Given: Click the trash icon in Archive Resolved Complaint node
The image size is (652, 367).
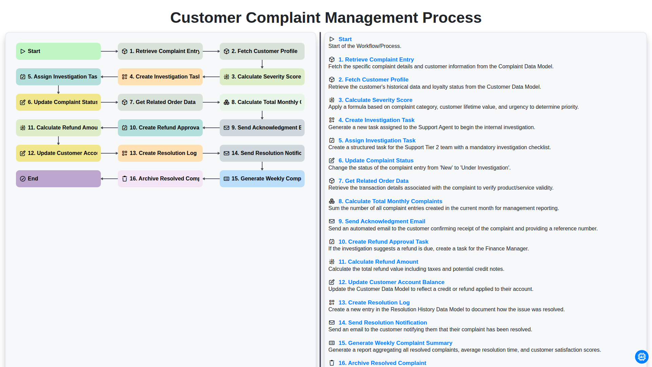Looking at the screenshot, I should tap(125, 179).
